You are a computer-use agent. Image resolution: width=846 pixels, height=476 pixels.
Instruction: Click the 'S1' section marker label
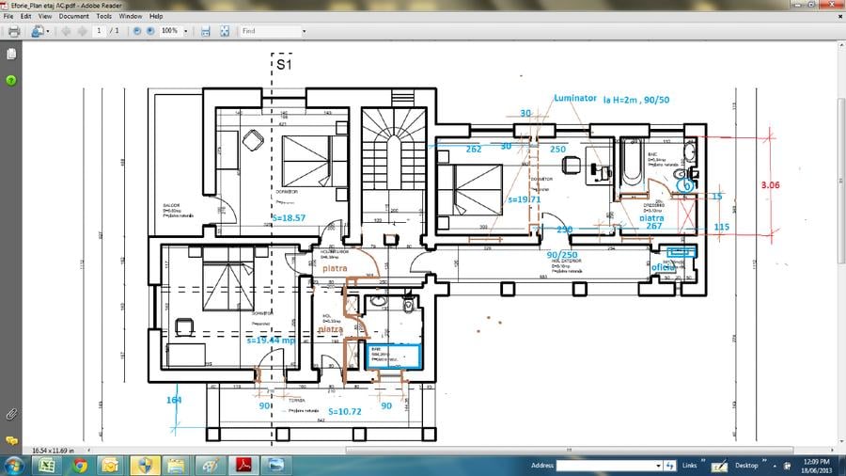(x=284, y=65)
